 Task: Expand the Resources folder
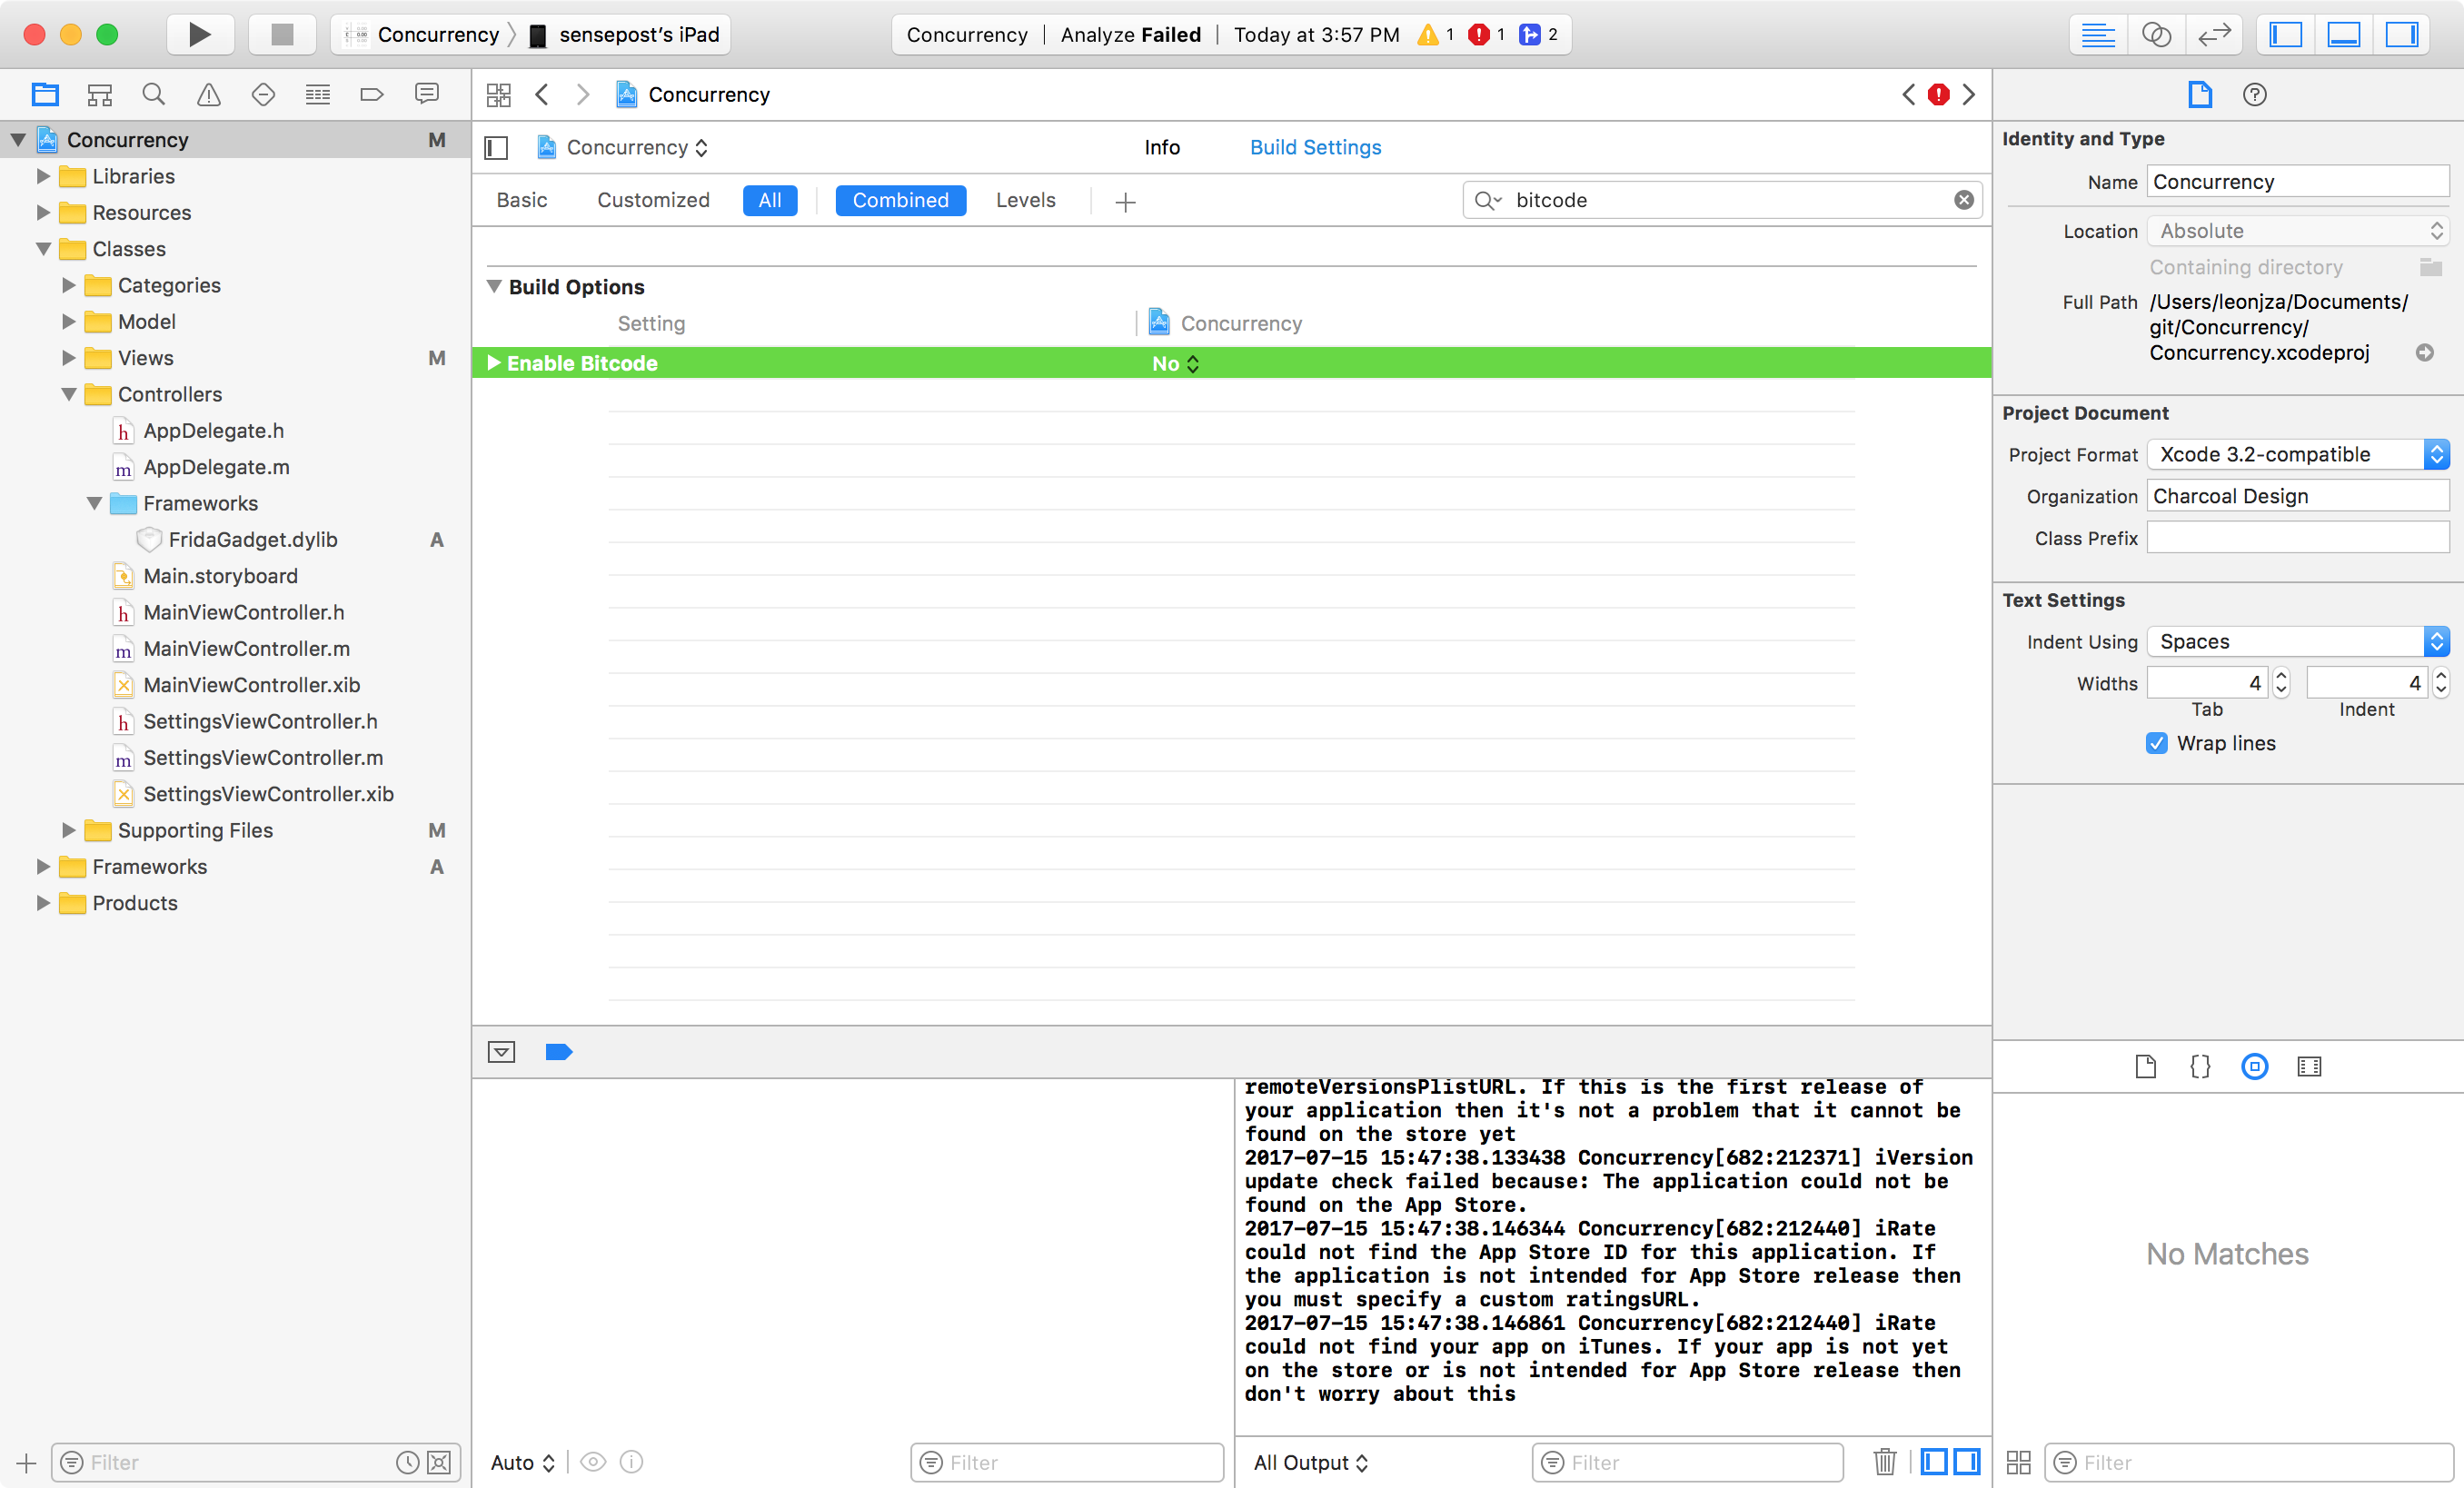coord(43,212)
